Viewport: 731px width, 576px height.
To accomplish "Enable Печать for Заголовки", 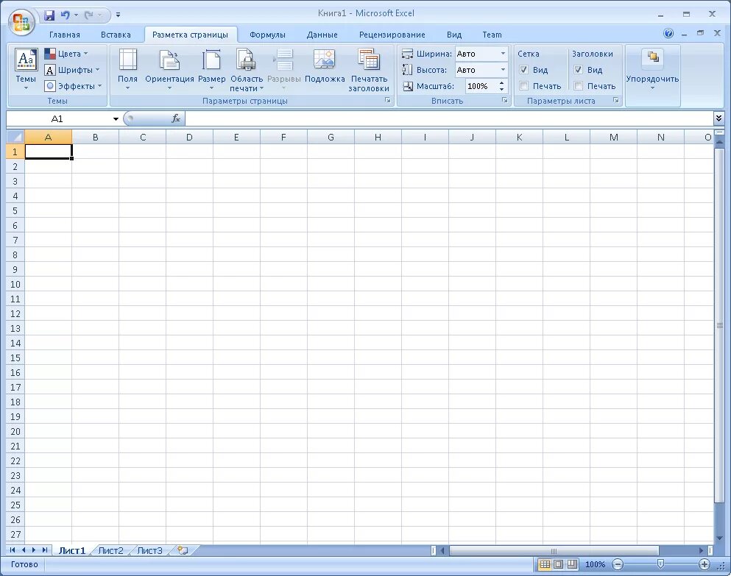I will [x=579, y=86].
